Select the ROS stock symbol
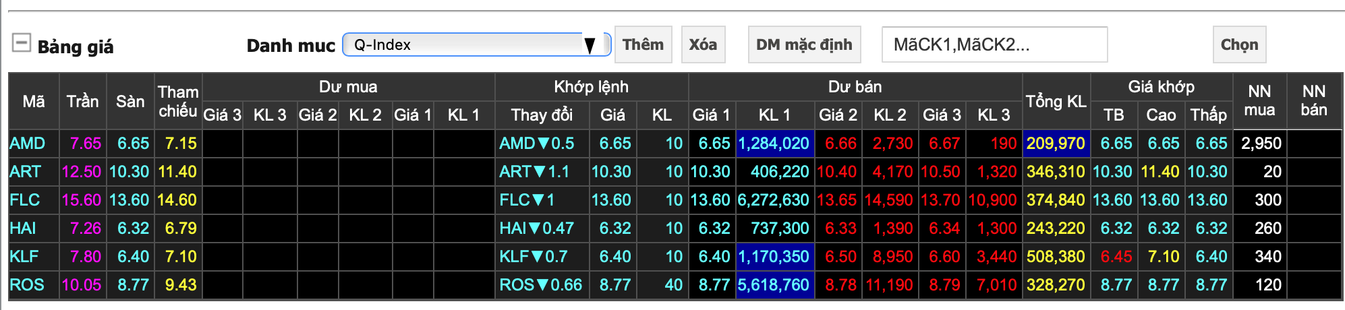 click(x=27, y=285)
